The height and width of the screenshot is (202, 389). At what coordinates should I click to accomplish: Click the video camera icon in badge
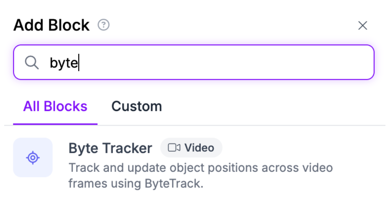[x=174, y=148]
